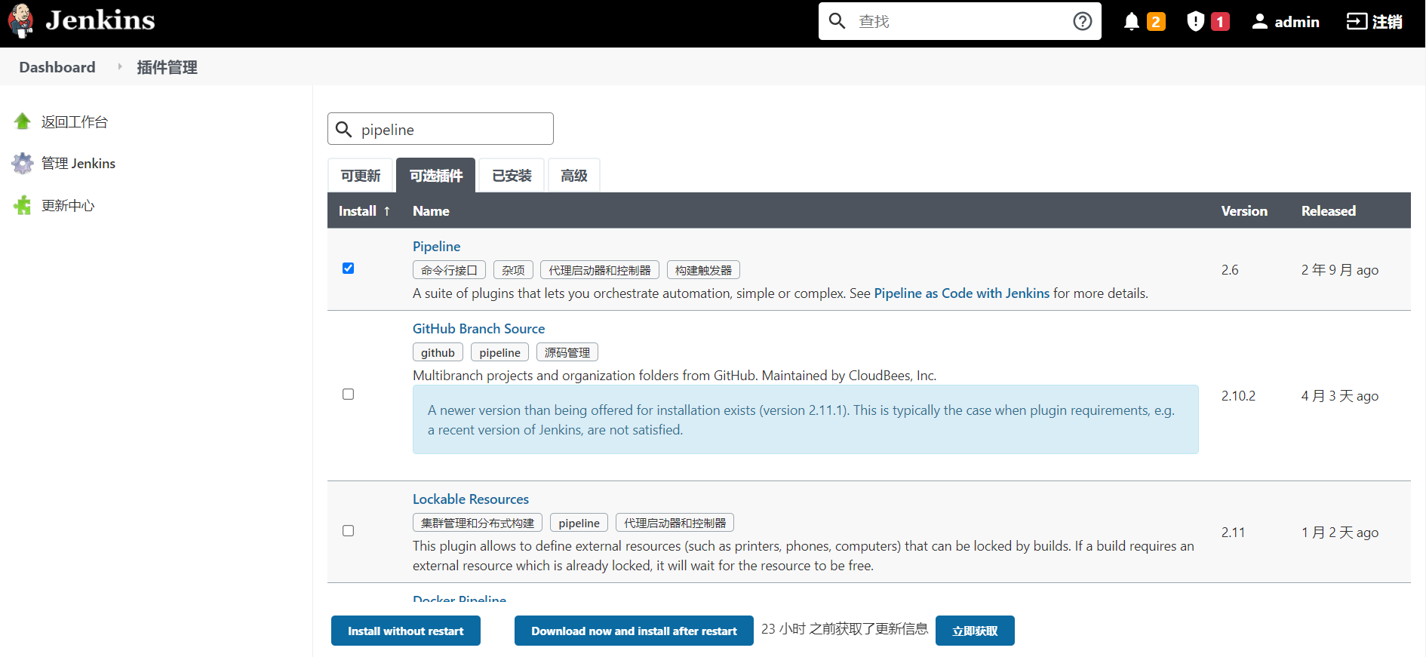Click the 插件管理 breadcrumb

point(167,67)
